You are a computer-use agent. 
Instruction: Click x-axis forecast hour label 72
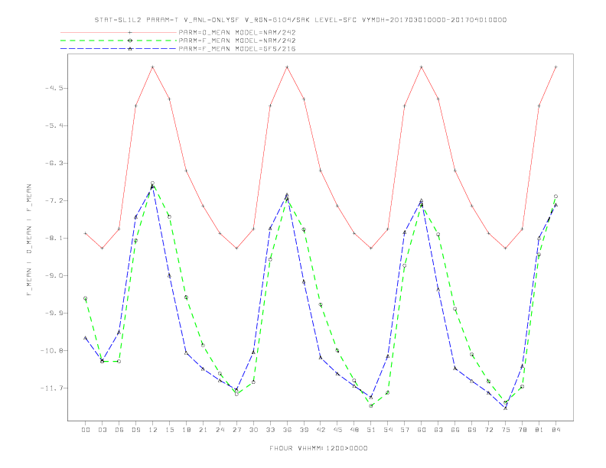(x=488, y=430)
